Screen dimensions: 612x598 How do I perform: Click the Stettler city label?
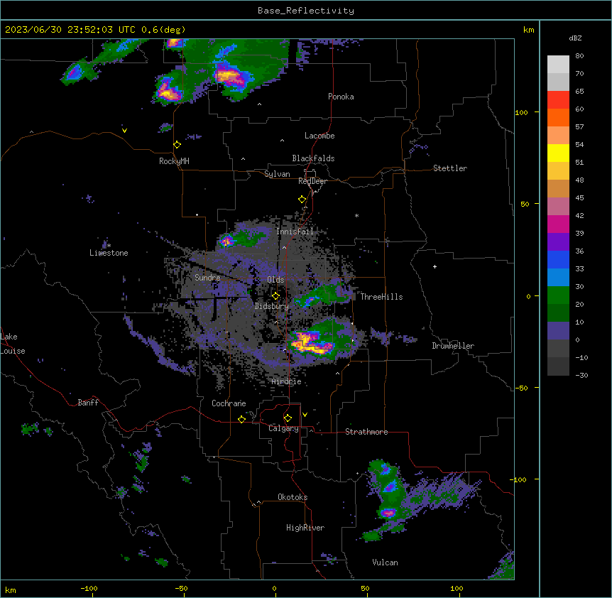pyautogui.click(x=450, y=168)
